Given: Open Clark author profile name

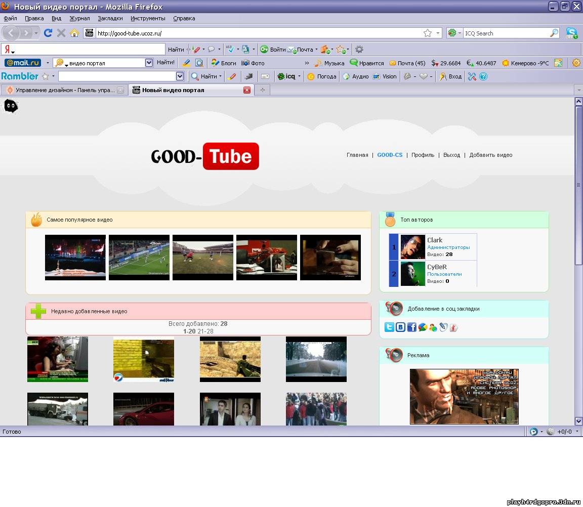Looking at the screenshot, I should (x=435, y=240).
